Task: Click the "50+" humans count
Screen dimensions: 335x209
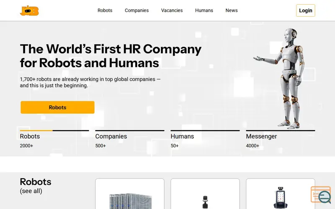Action: 175,146
